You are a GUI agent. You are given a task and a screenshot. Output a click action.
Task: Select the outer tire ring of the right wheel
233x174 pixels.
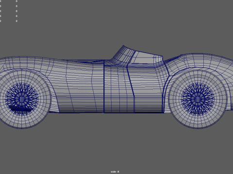coord(198,99)
